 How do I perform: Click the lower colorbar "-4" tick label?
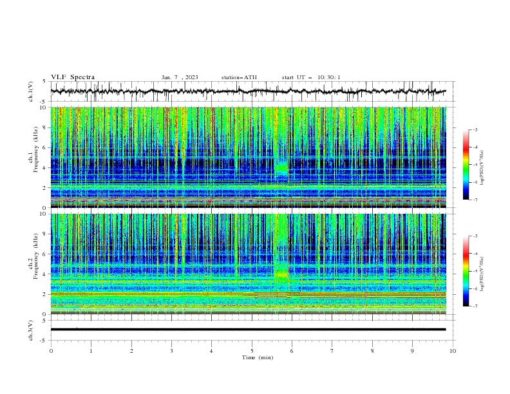[x=475, y=254]
